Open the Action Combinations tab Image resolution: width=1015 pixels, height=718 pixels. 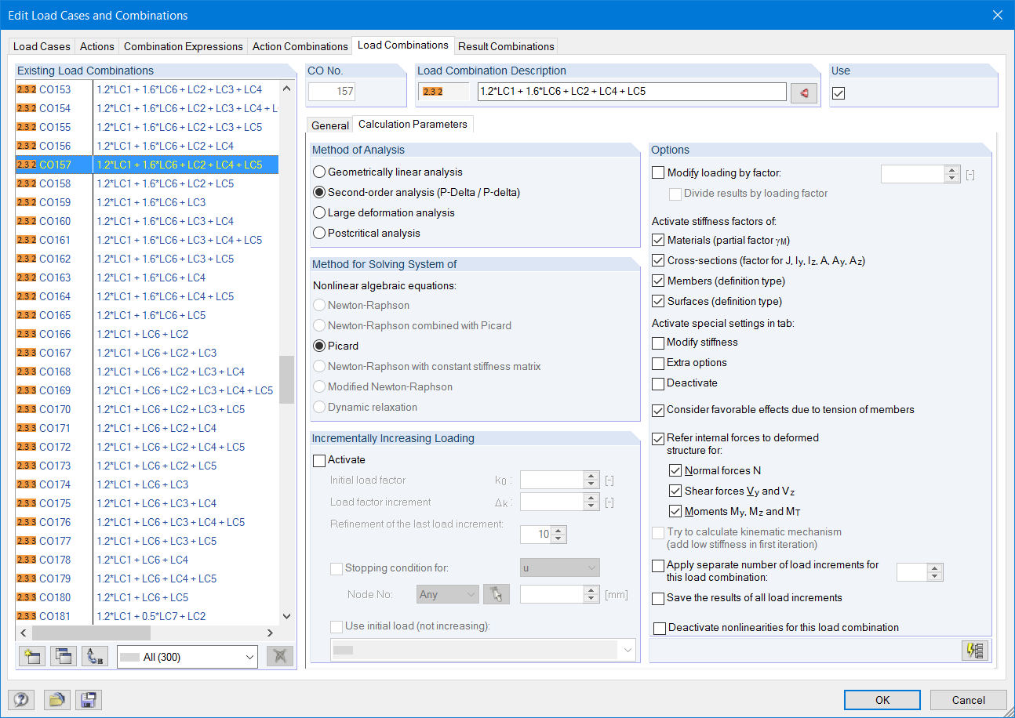(300, 46)
